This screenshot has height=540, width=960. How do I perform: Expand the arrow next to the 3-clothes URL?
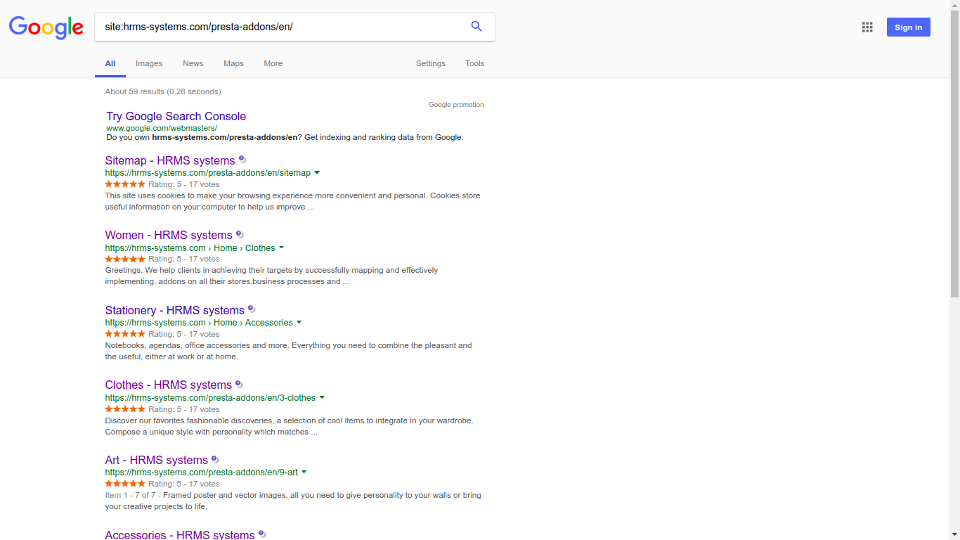(322, 398)
